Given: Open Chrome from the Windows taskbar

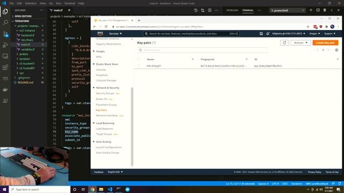Looking at the screenshot, I should [x=92, y=189].
